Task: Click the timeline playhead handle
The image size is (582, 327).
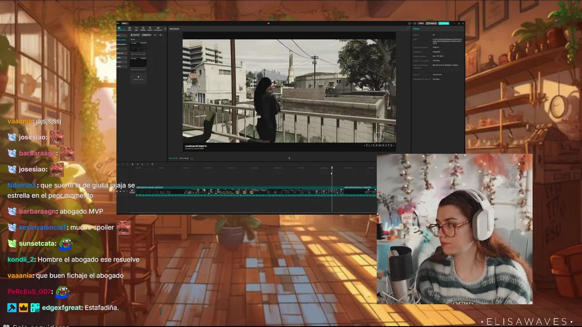Action: 332,168
